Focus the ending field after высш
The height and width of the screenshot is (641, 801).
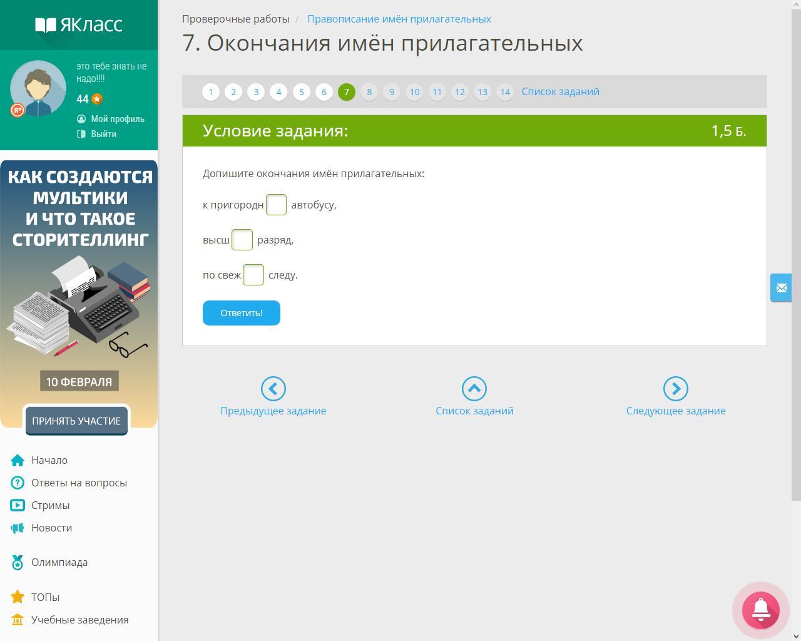click(x=242, y=240)
